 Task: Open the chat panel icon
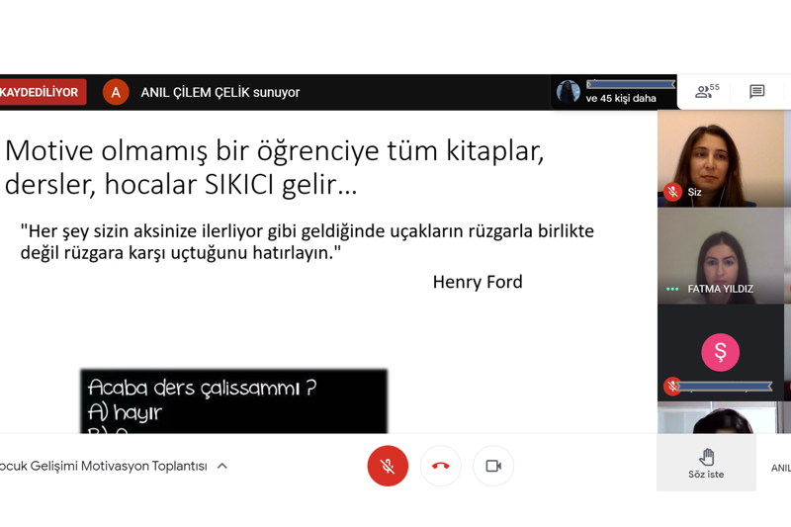(756, 92)
